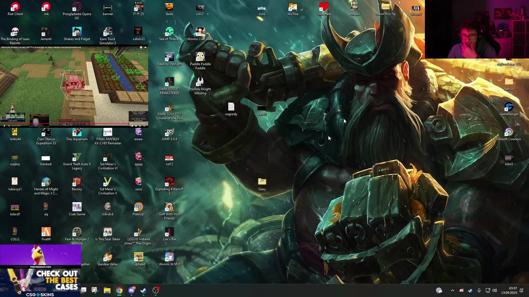Open the F1 25 game shortcut

tap(138, 9)
